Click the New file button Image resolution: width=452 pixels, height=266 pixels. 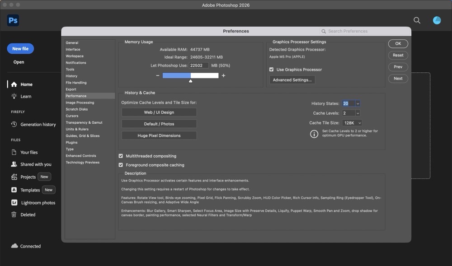pyautogui.click(x=20, y=49)
